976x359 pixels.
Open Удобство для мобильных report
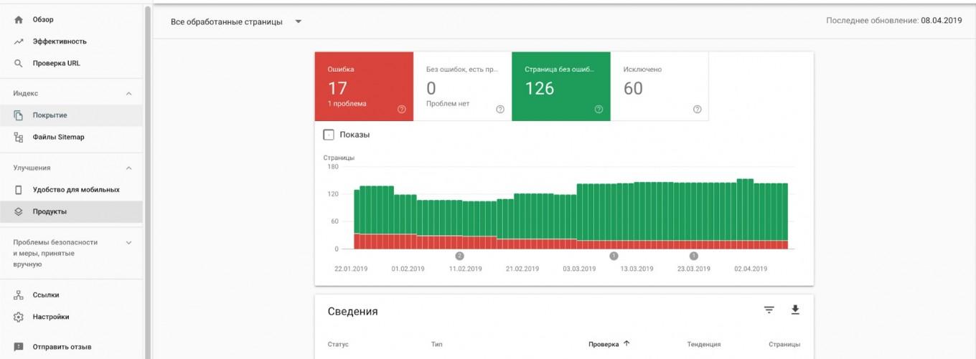[75, 190]
